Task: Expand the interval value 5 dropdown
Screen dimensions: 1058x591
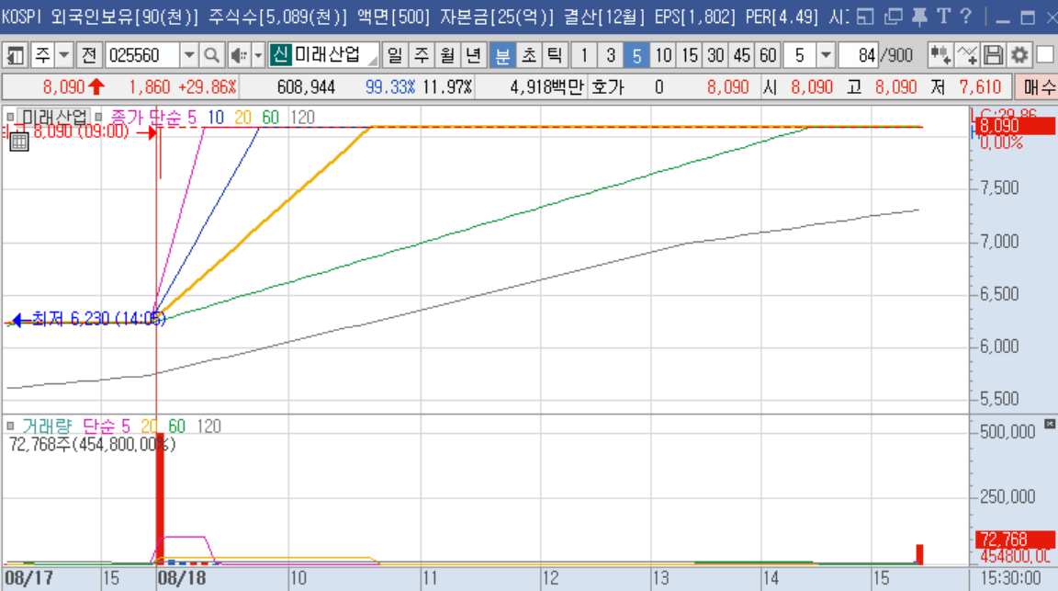Action: pos(826,55)
